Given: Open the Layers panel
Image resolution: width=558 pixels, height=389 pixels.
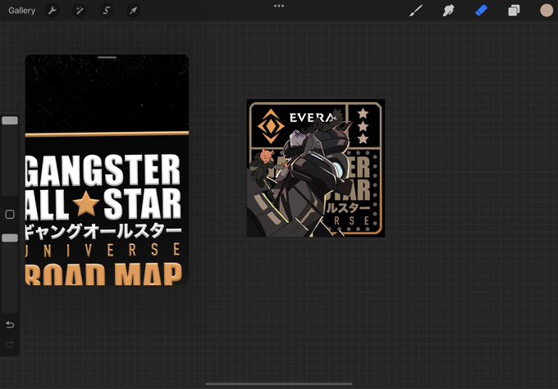Looking at the screenshot, I should tap(514, 11).
